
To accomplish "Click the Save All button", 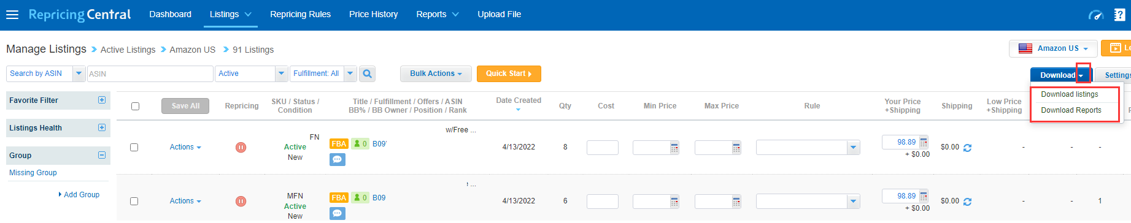I will coord(185,106).
